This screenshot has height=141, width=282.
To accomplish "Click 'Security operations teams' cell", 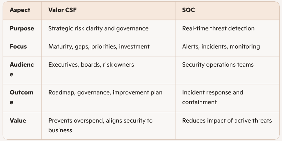I will pos(218,65).
